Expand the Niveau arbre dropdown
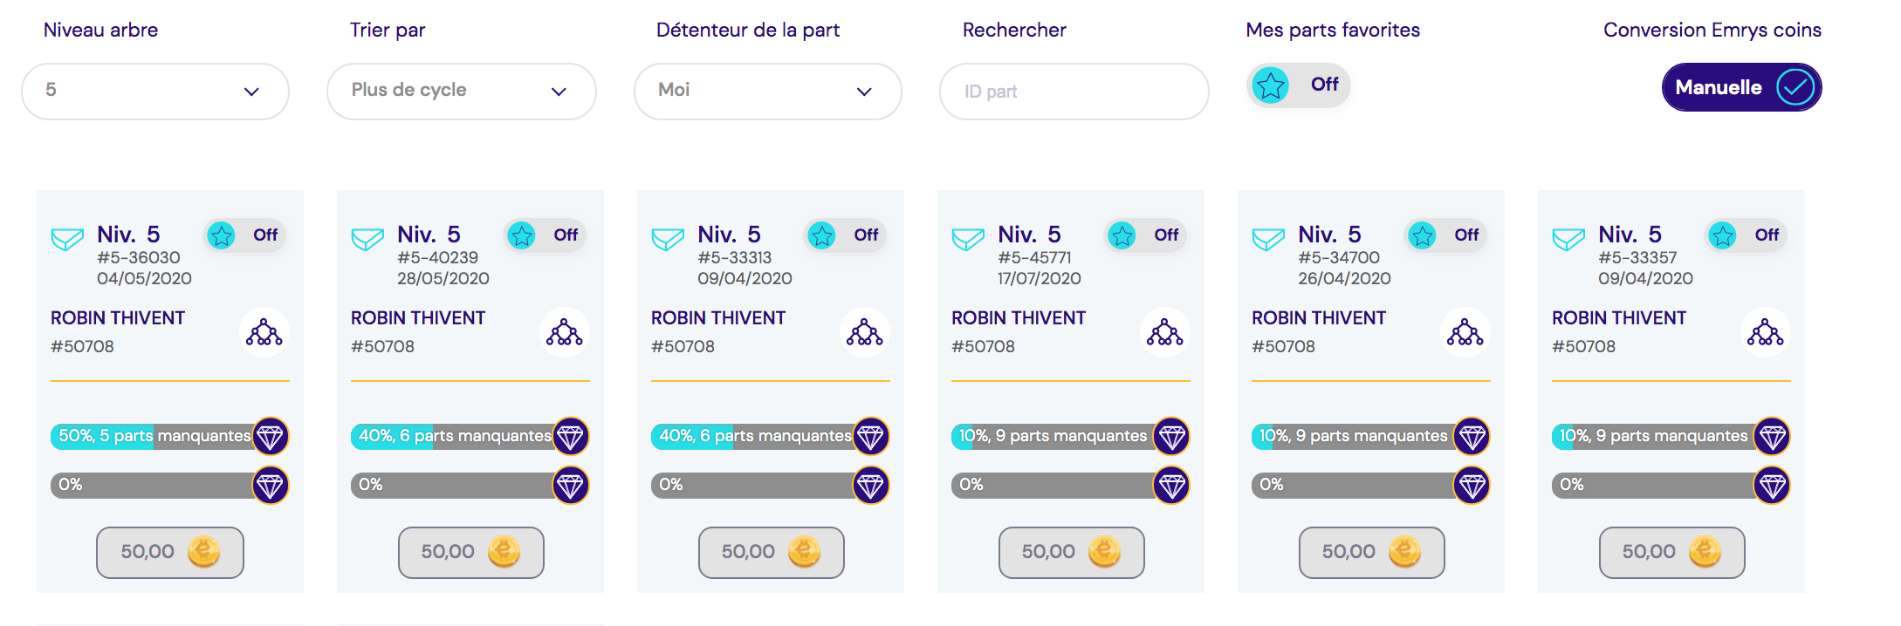This screenshot has height=626, width=1901. (x=155, y=91)
